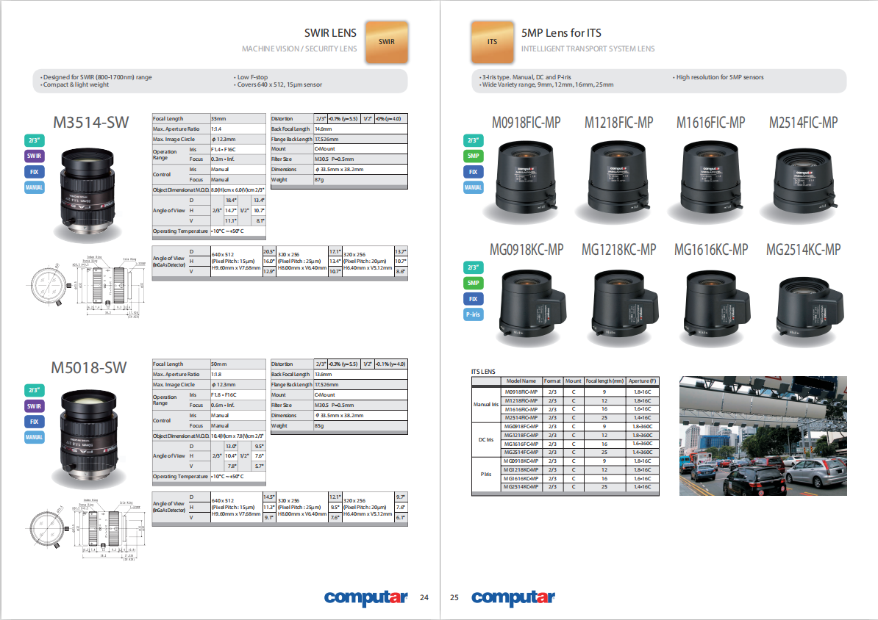Image resolution: width=878 pixels, height=620 pixels.
Task: Click the "DC Iris" row group label
Action: pyautogui.click(x=485, y=440)
